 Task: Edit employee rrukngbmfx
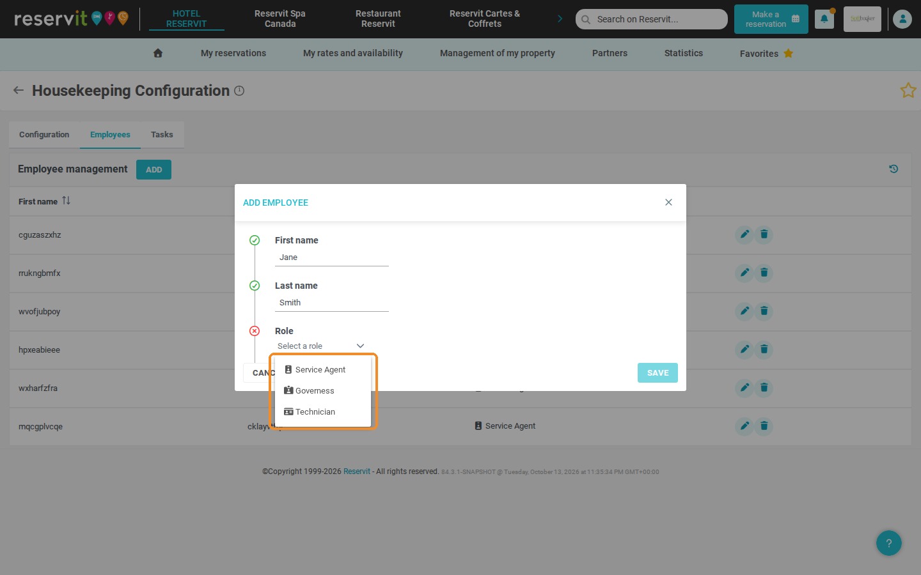pyautogui.click(x=744, y=273)
